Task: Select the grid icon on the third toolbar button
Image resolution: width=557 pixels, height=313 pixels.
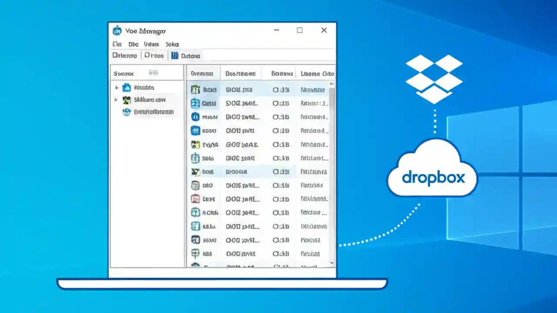Action: (x=174, y=55)
